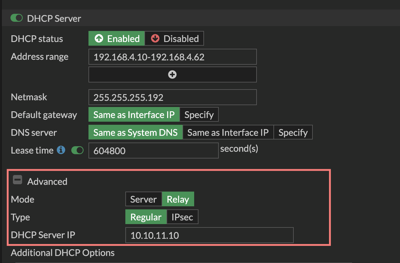
Task: Select the Regular type option
Action: [x=146, y=217]
